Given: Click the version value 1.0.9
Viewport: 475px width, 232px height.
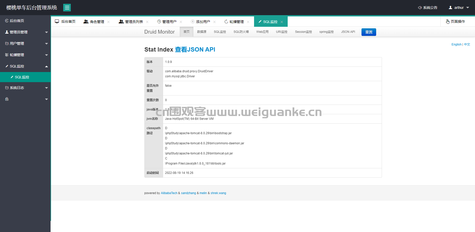Looking at the screenshot, I should (x=168, y=62).
